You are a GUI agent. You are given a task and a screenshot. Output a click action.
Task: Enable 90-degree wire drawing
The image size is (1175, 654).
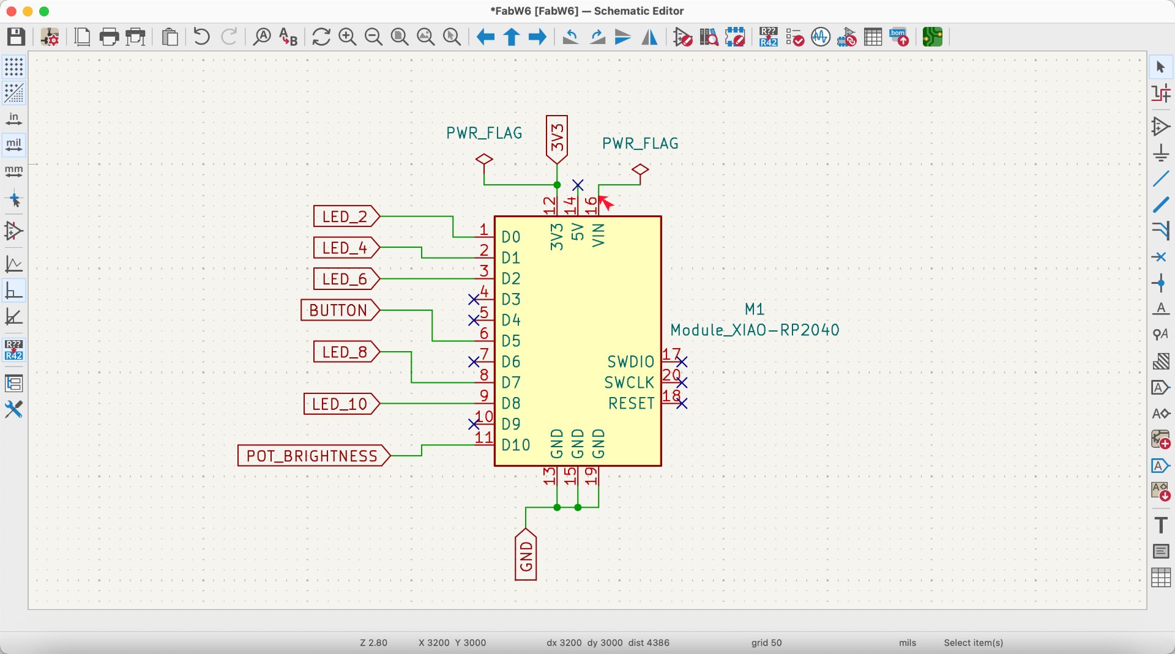pos(13,291)
